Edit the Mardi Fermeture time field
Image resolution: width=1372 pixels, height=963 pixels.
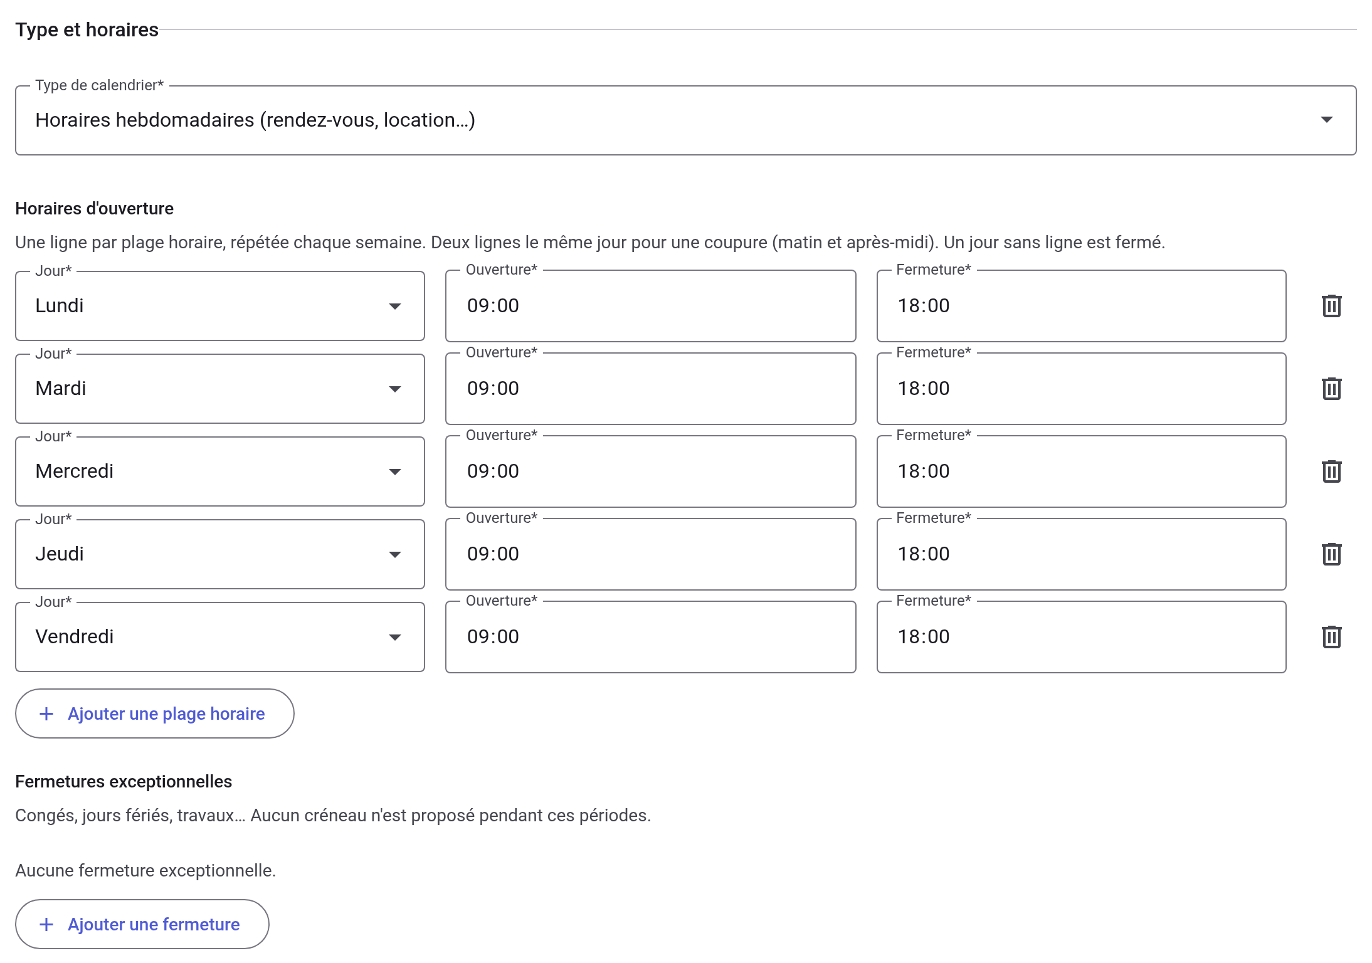pyautogui.click(x=1081, y=389)
